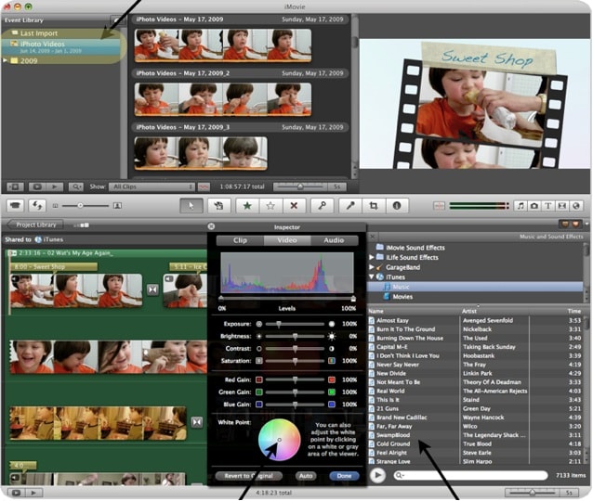
Task: Click the Exposure maximum sun icon
Action: point(332,324)
